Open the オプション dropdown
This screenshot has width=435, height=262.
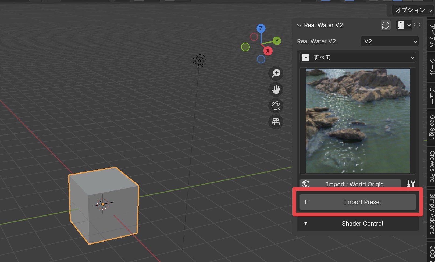tap(412, 10)
